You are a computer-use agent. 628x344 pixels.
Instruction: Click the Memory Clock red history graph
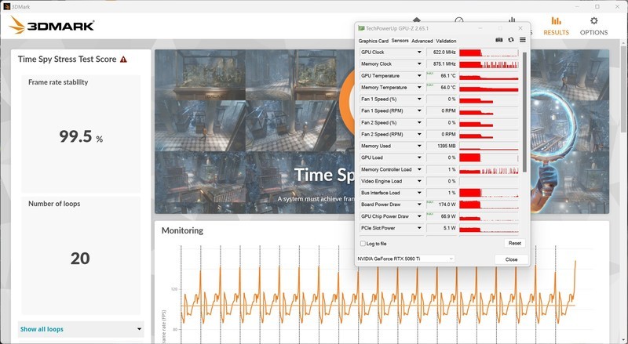click(489, 64)
